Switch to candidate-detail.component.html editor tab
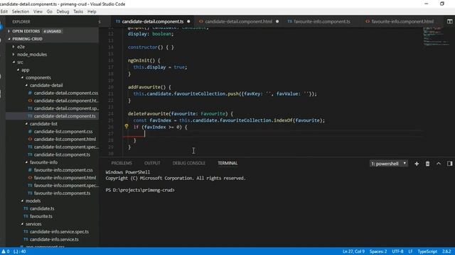The width and height of the screenshot is (455, 255). pyautogui.click(x=239, y=21)
